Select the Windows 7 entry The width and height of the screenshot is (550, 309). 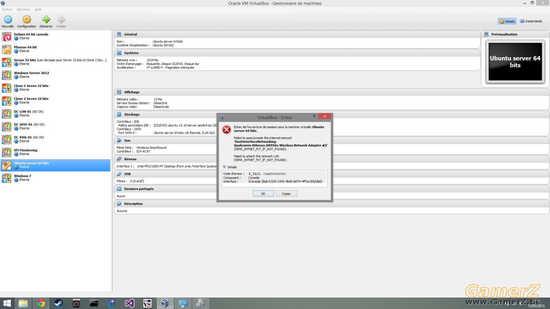(x=55, y=178)
